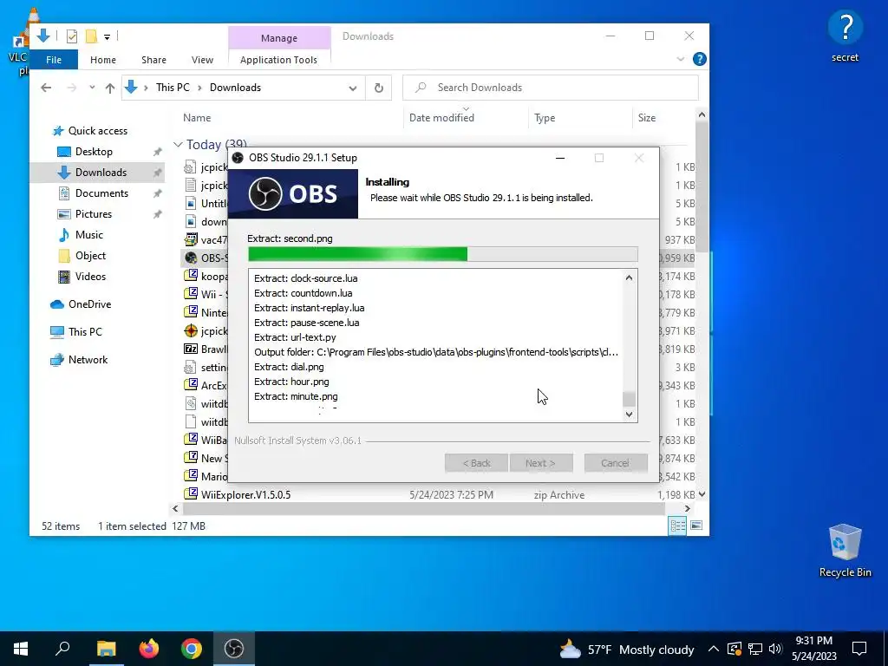Launch Google Chrome from the taskbar

click(x=192, y=649)
